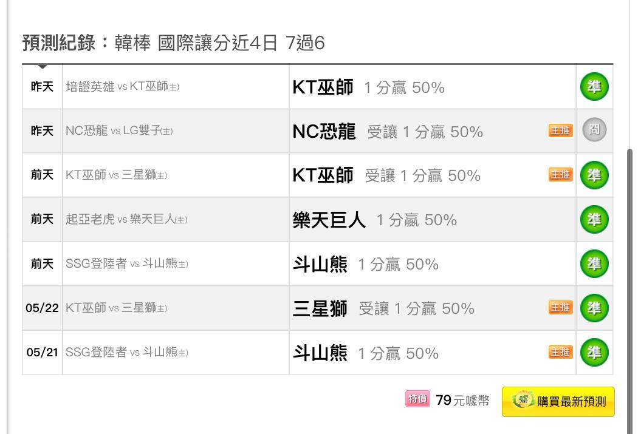Click the small triangle marker under the heading
The height and width of the screenshot is (434, 638).
(43, 66)
